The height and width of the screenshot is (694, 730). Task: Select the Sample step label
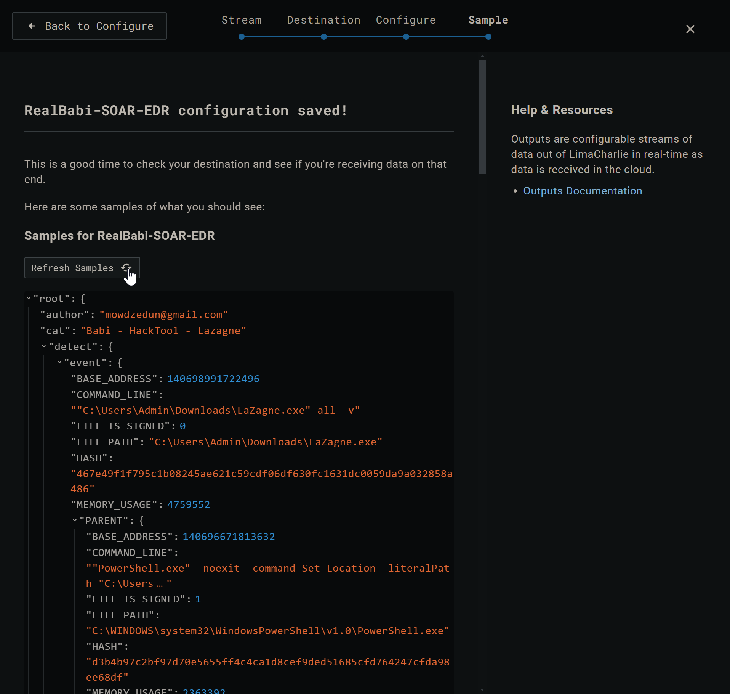pos(488,20)
